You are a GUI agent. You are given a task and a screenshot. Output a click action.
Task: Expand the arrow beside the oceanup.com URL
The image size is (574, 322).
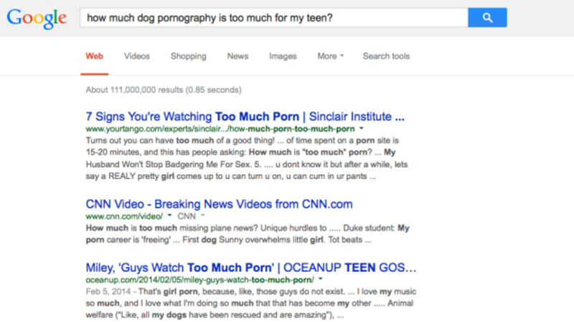pyautogui.click(x=320, y=280)
